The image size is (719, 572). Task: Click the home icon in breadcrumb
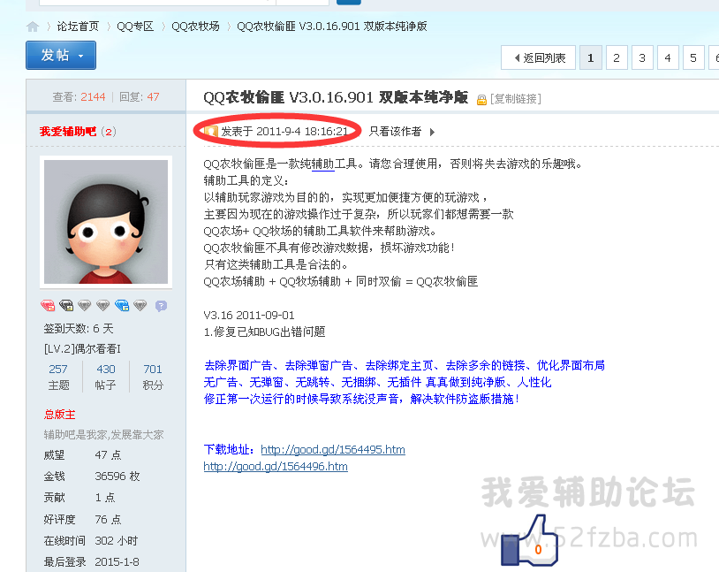tap(33, 27)
